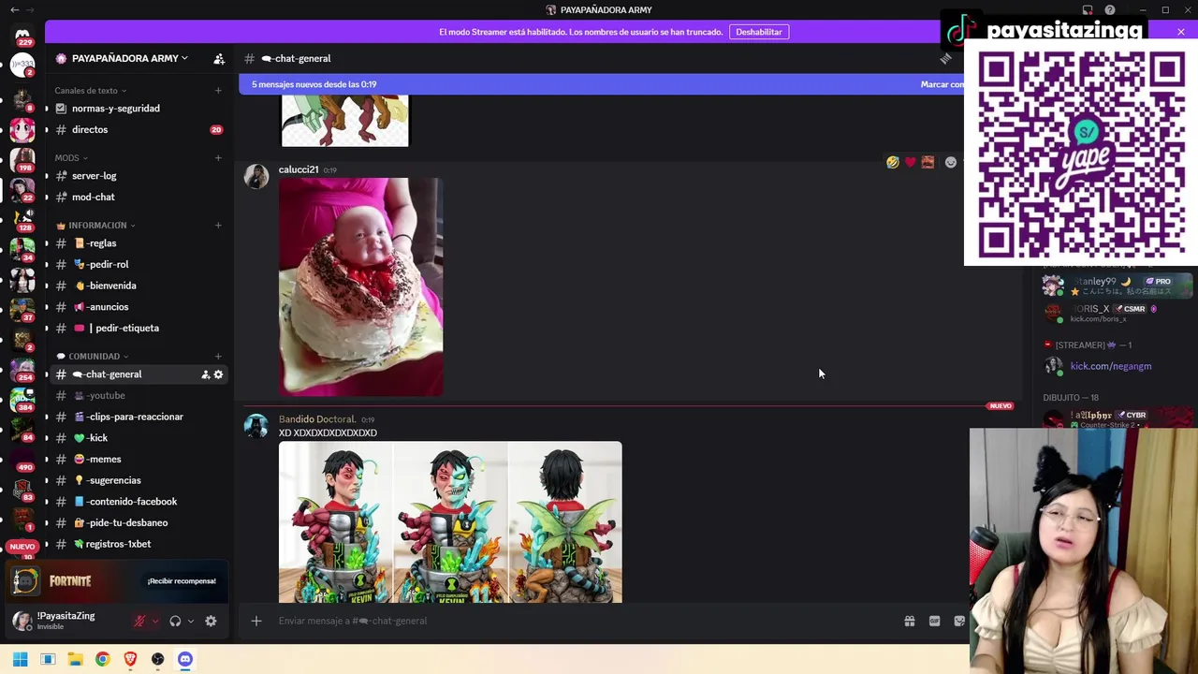Open calucci21's baby cake image
Screen dimensions: 1198x674
(x=361, y=287)
